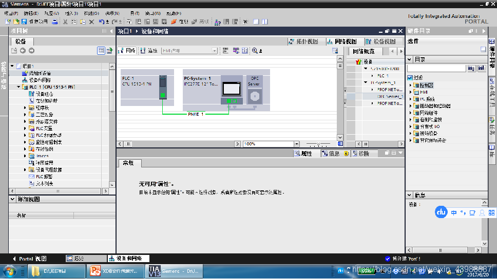Open 设备和网络 in the project tree
The image size is (497, 279).
pos(40,80)
